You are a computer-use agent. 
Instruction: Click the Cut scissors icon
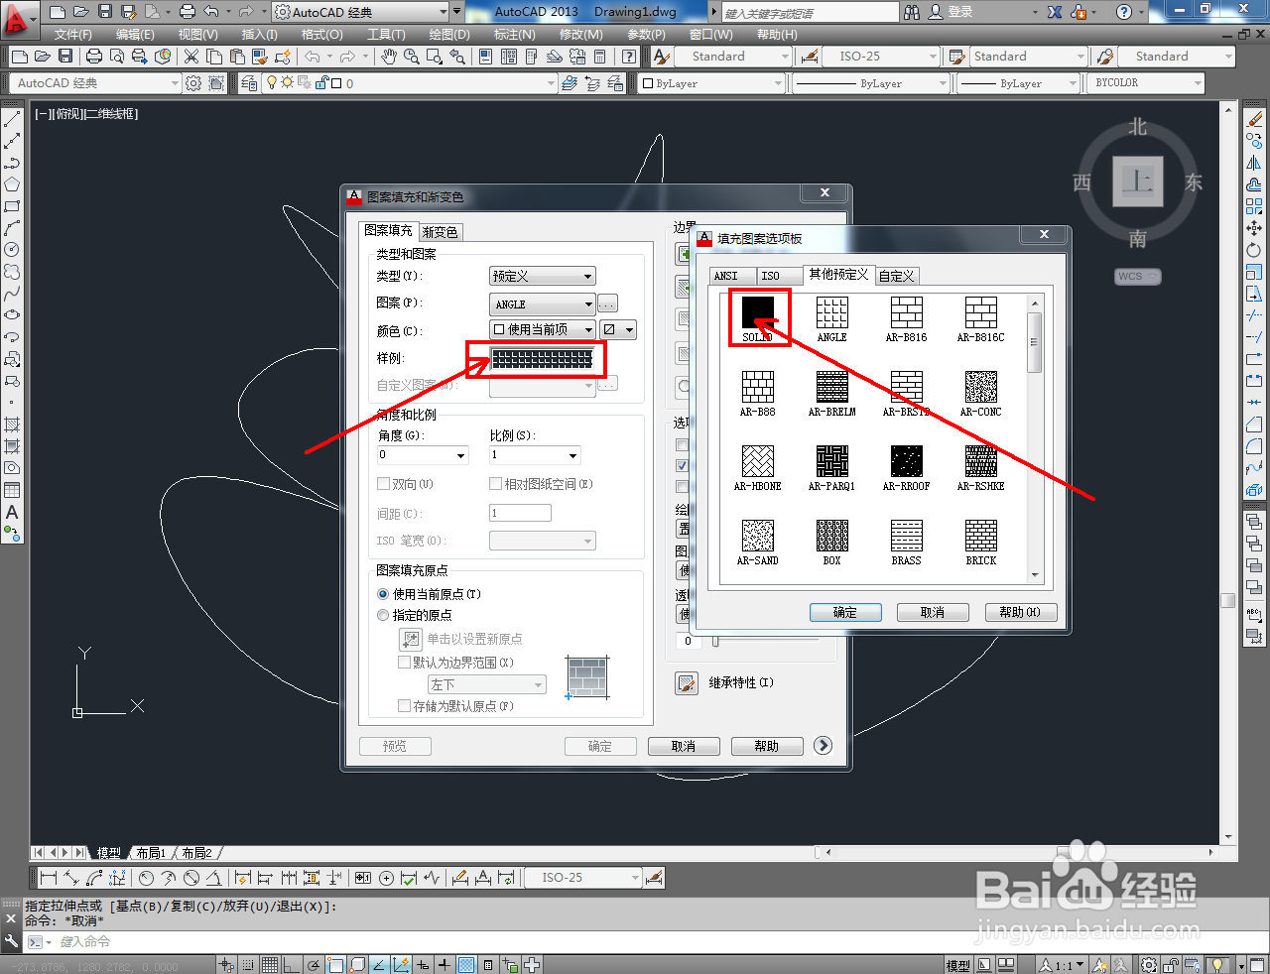point(191,57)
